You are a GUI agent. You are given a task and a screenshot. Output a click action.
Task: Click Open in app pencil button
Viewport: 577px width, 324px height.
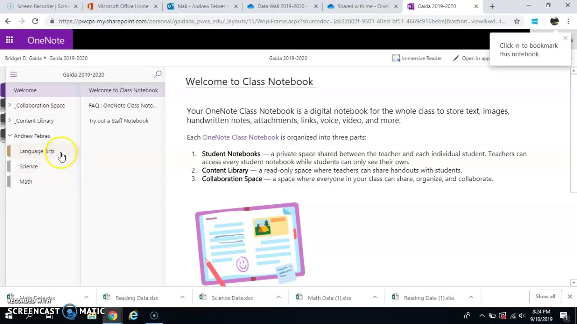(x=471, y=58)
